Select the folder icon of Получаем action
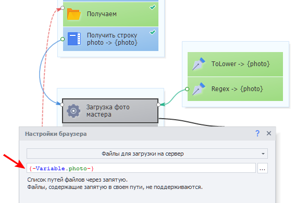Image resolution: width=296 pixels, height=203 pixels. tap(74, 14)
